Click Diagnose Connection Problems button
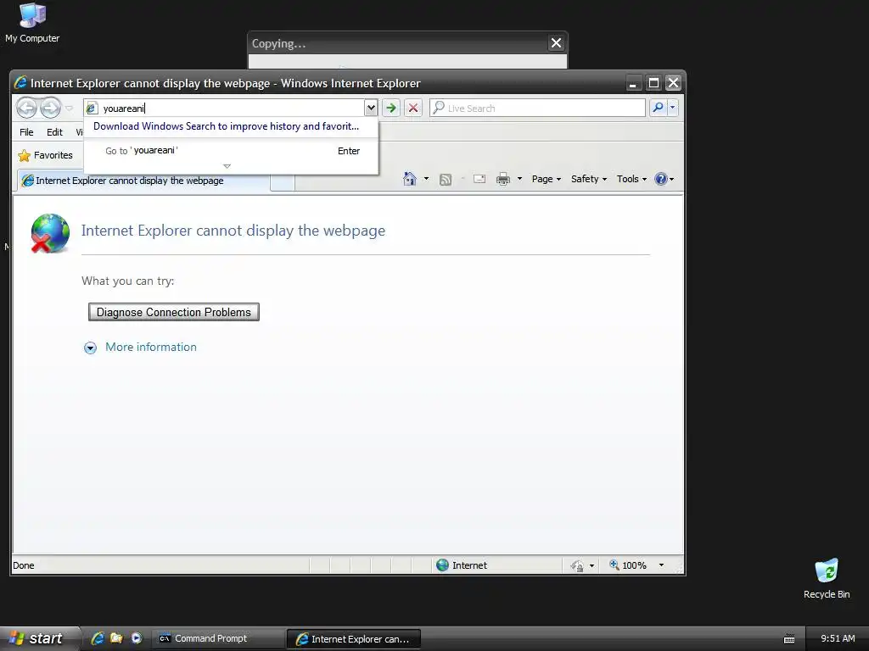Viewport: 869px width, 651px height. click(173, 312)
